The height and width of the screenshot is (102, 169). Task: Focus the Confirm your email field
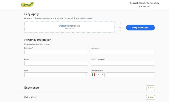coord(123,63)
